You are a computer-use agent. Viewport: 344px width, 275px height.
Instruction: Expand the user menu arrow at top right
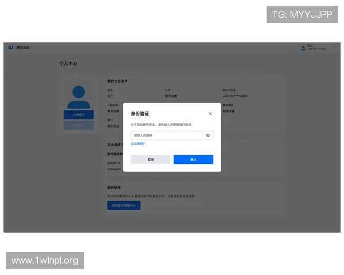(335, 48)
